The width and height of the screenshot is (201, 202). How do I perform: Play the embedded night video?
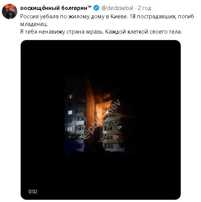[x=101, y=120]
